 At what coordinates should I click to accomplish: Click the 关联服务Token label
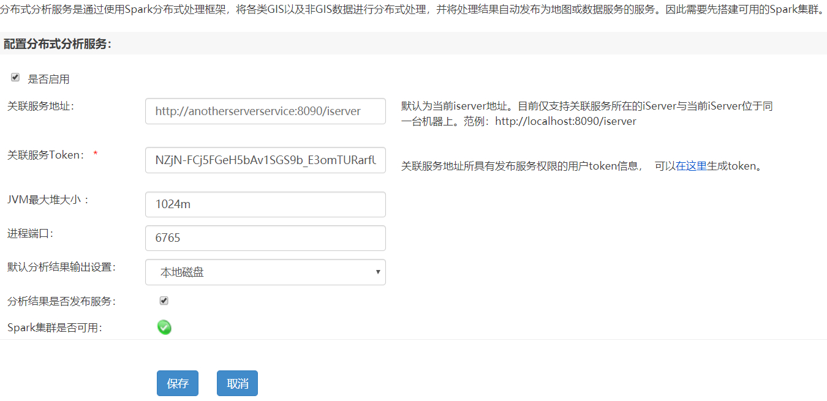47,155
